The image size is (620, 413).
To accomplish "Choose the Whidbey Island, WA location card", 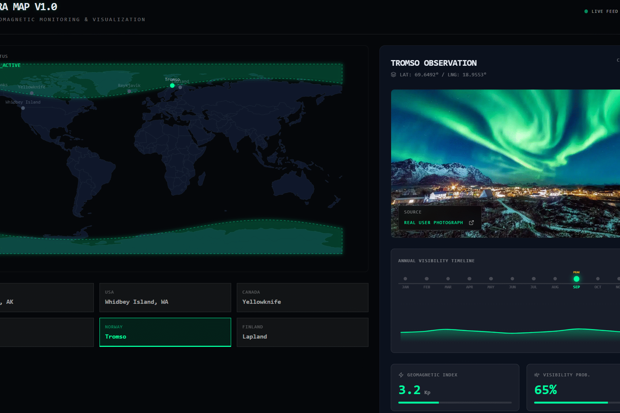I will coord(165,297).
